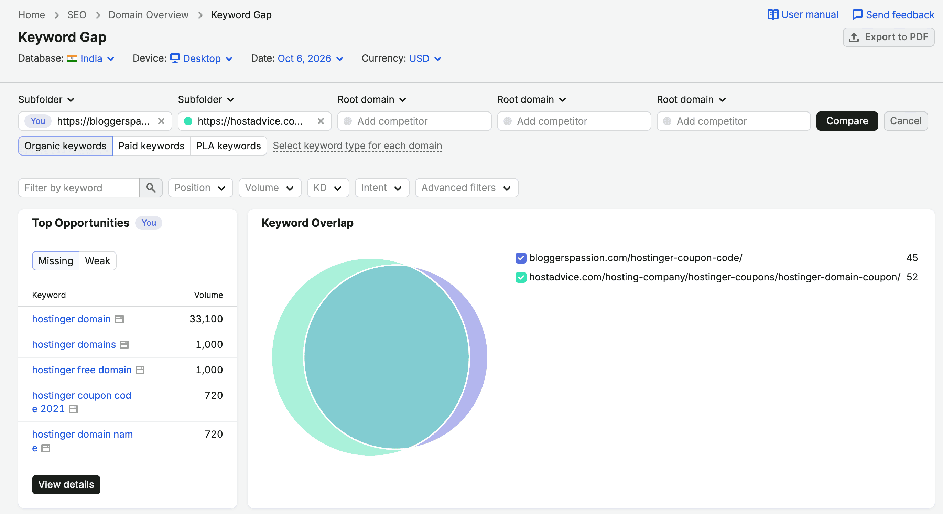Image resolution: width=943 pixels, height=514 pixels.
Task: Click Select keyword type for each domain link
Action: (357, 146)
